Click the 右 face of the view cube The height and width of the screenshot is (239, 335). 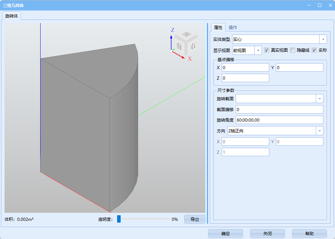(193, 46)
